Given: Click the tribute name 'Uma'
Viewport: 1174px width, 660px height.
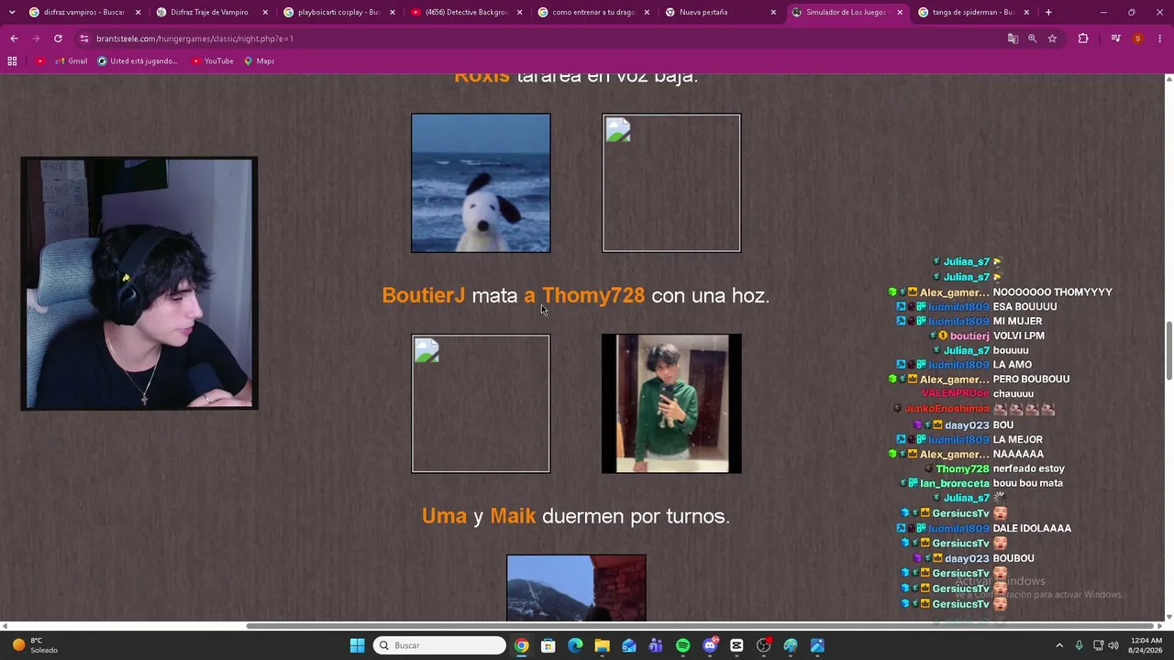Looking at the screenshot, I should [444, 516].
